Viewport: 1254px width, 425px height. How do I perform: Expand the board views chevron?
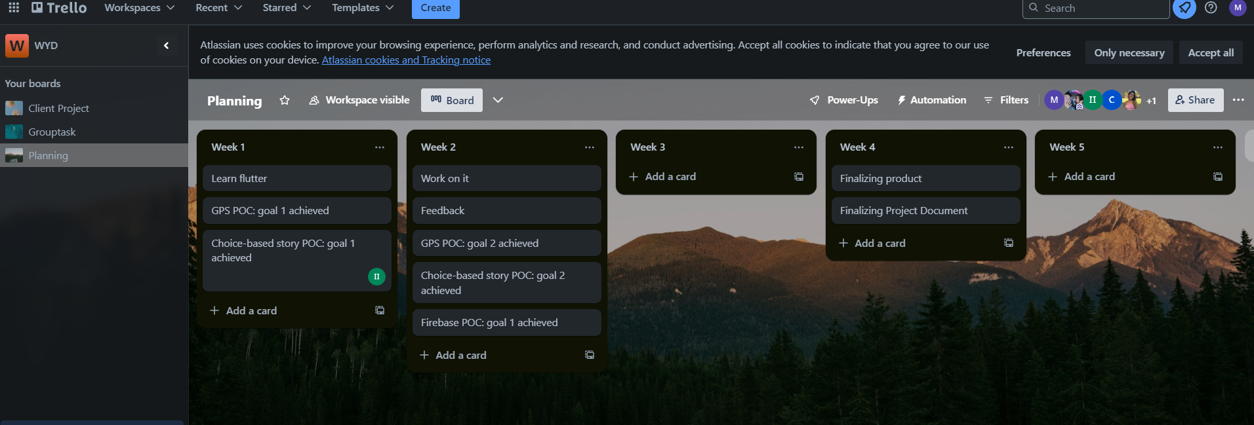pyautogui.click(x=498, y=100)
